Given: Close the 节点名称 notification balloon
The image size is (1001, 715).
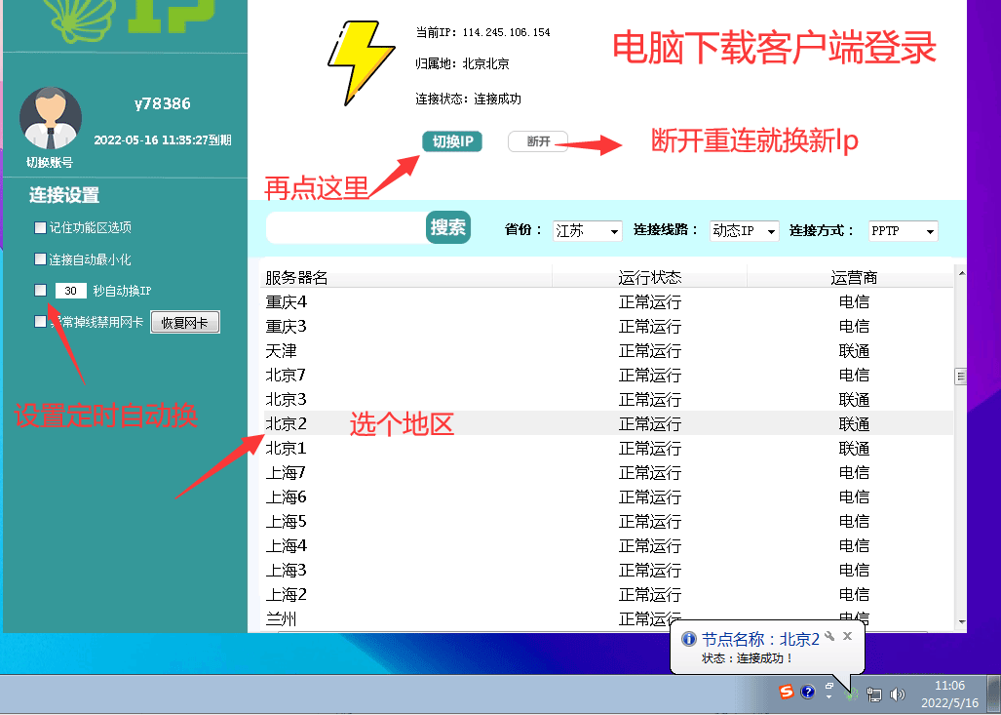Looking at the screenshot, I should click(x=847, y=636).
